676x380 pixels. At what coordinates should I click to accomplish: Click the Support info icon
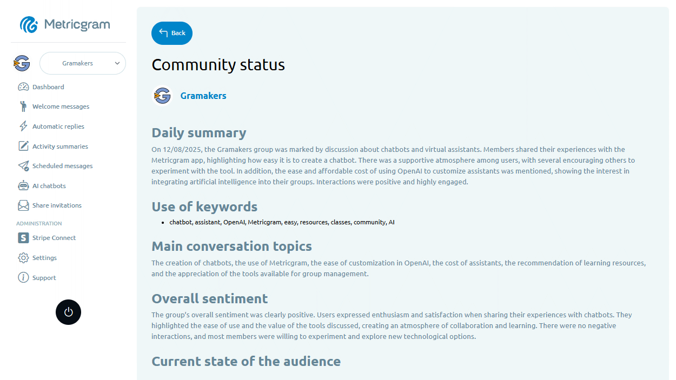click(23, 278)
